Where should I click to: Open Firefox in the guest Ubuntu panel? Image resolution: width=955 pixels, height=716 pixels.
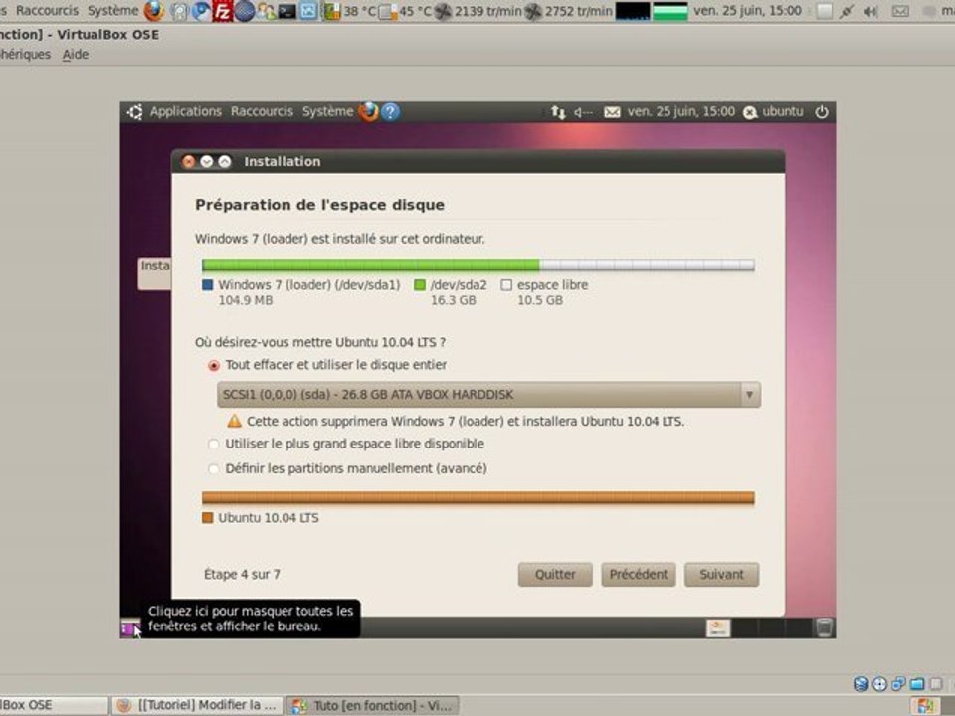[x=368, y=112]
